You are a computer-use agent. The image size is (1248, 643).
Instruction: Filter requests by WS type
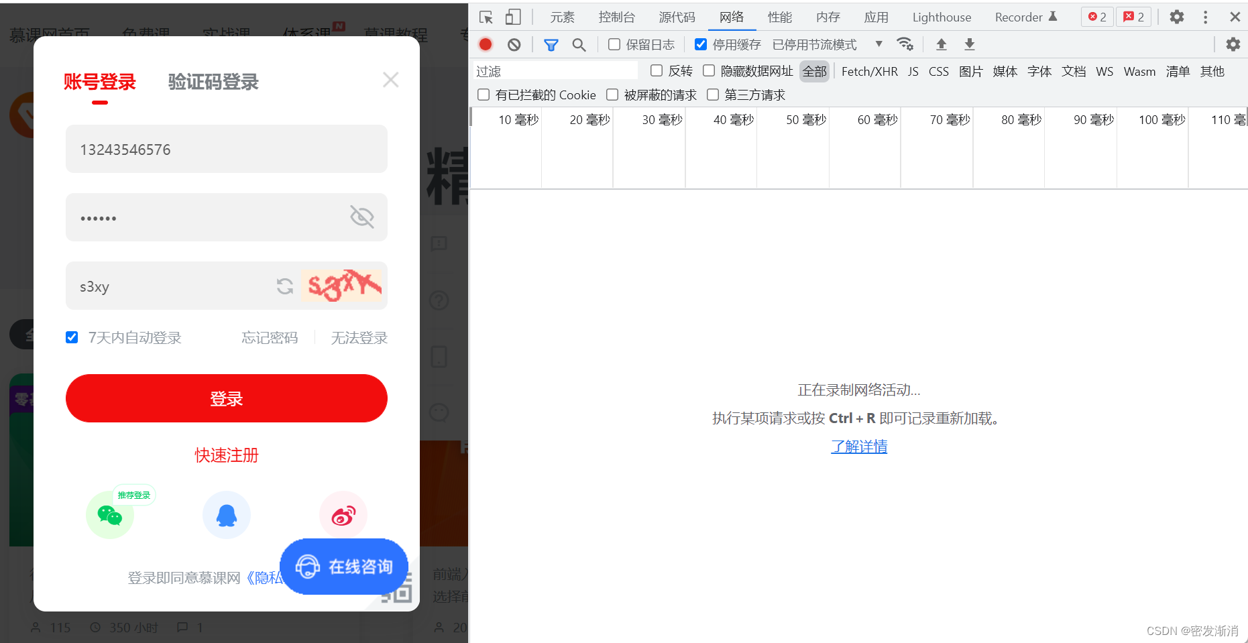(1104, 71)
